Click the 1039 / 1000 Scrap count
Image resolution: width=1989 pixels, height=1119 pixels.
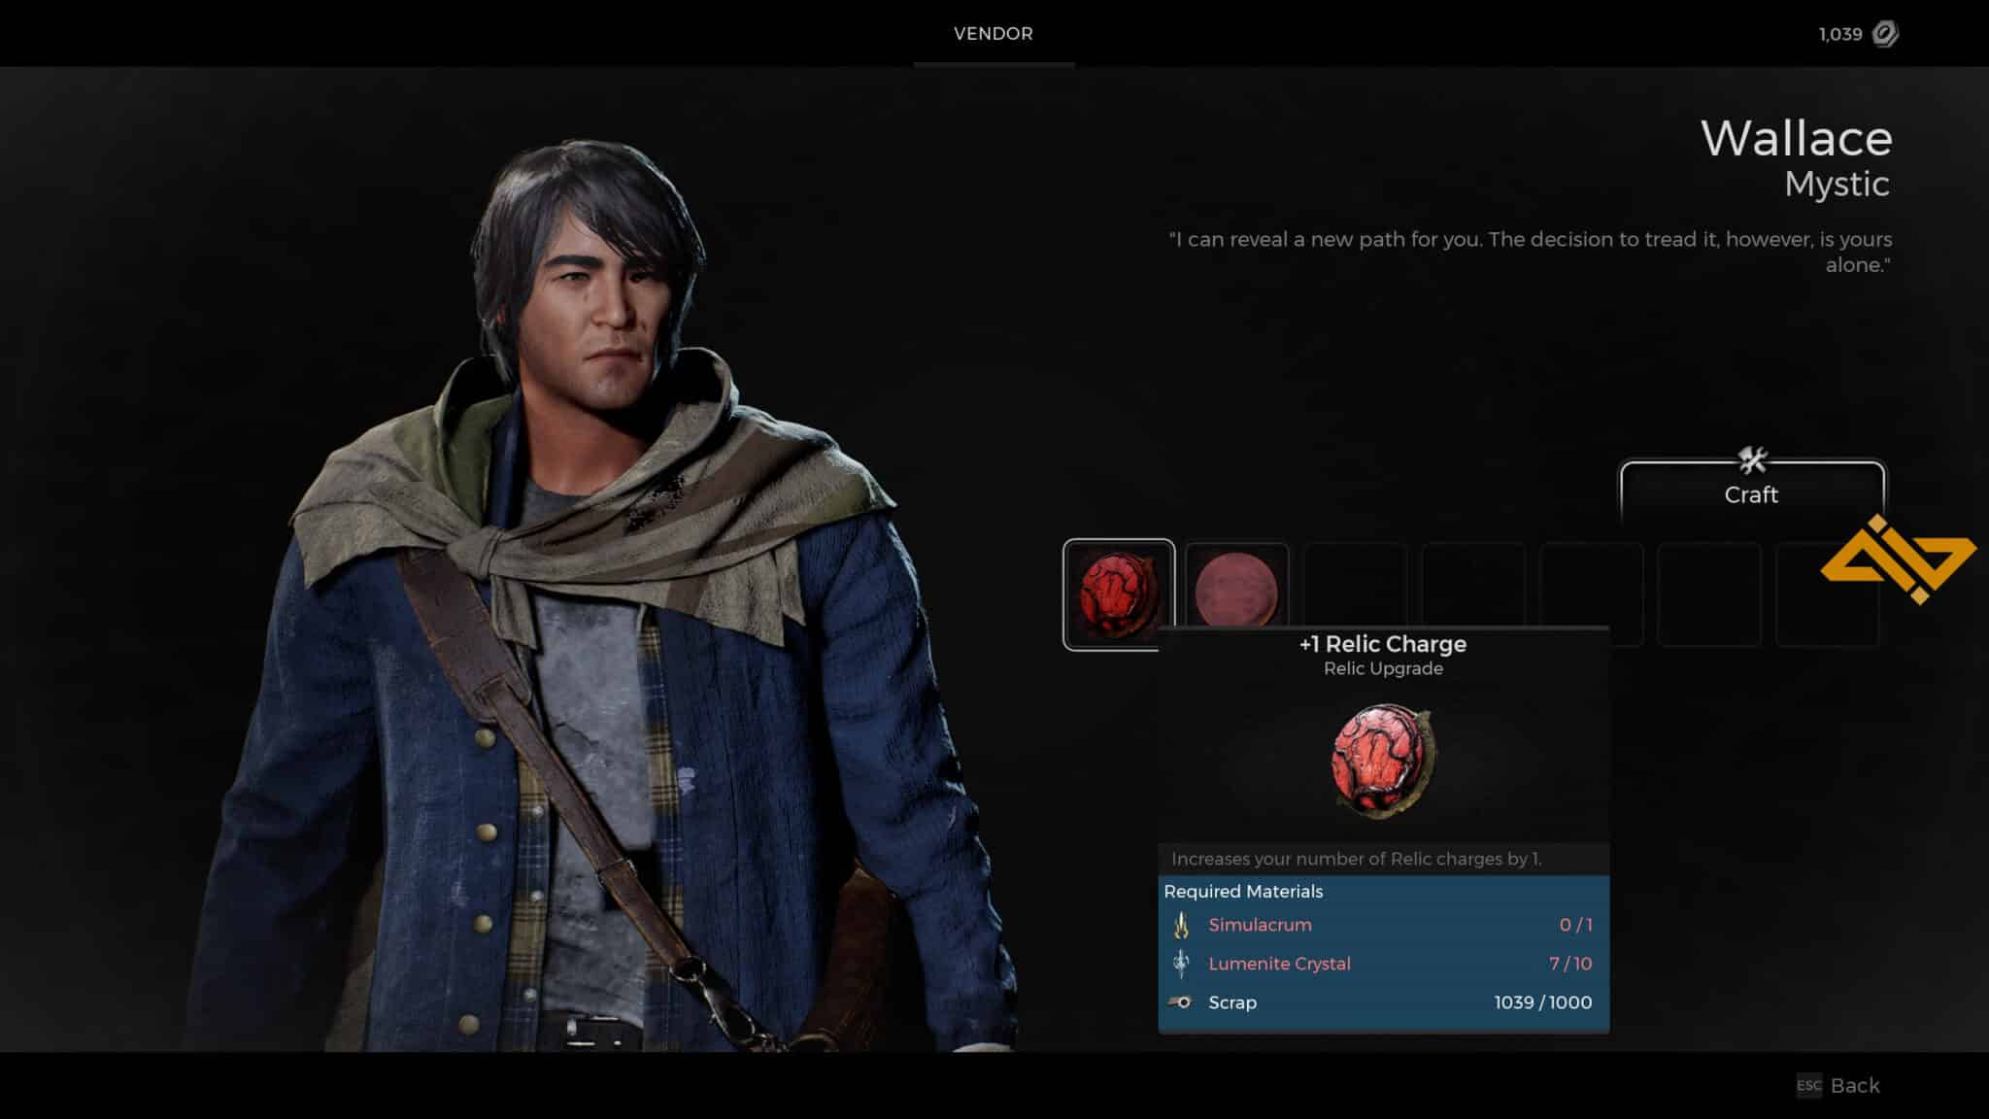pos(1543,1002)
